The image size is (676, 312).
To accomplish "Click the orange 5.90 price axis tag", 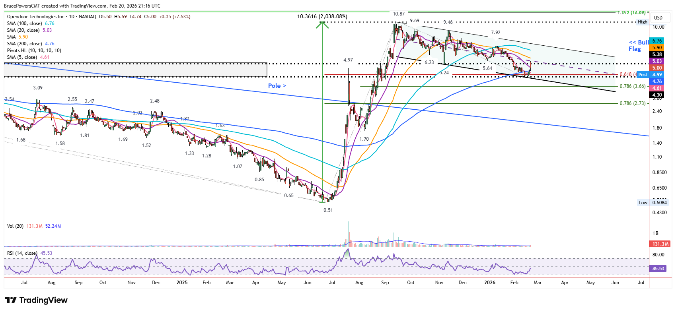I will point(657,48).
